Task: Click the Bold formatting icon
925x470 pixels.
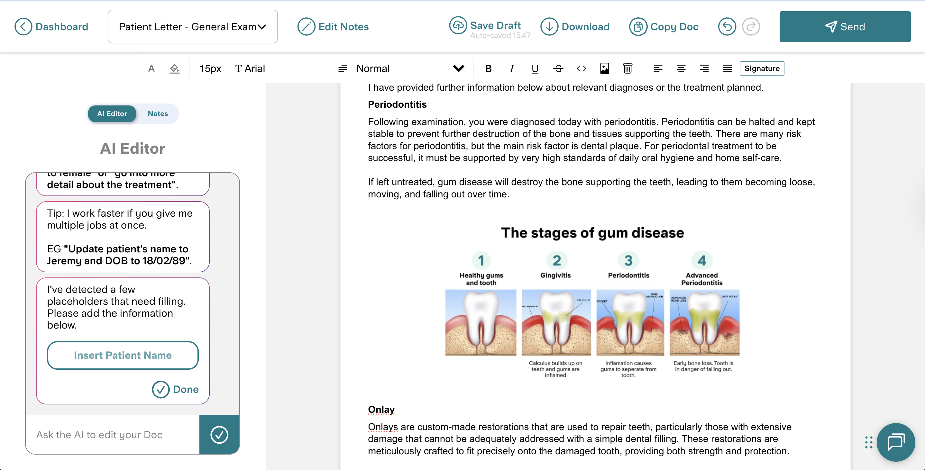Action: pos(488,68)
